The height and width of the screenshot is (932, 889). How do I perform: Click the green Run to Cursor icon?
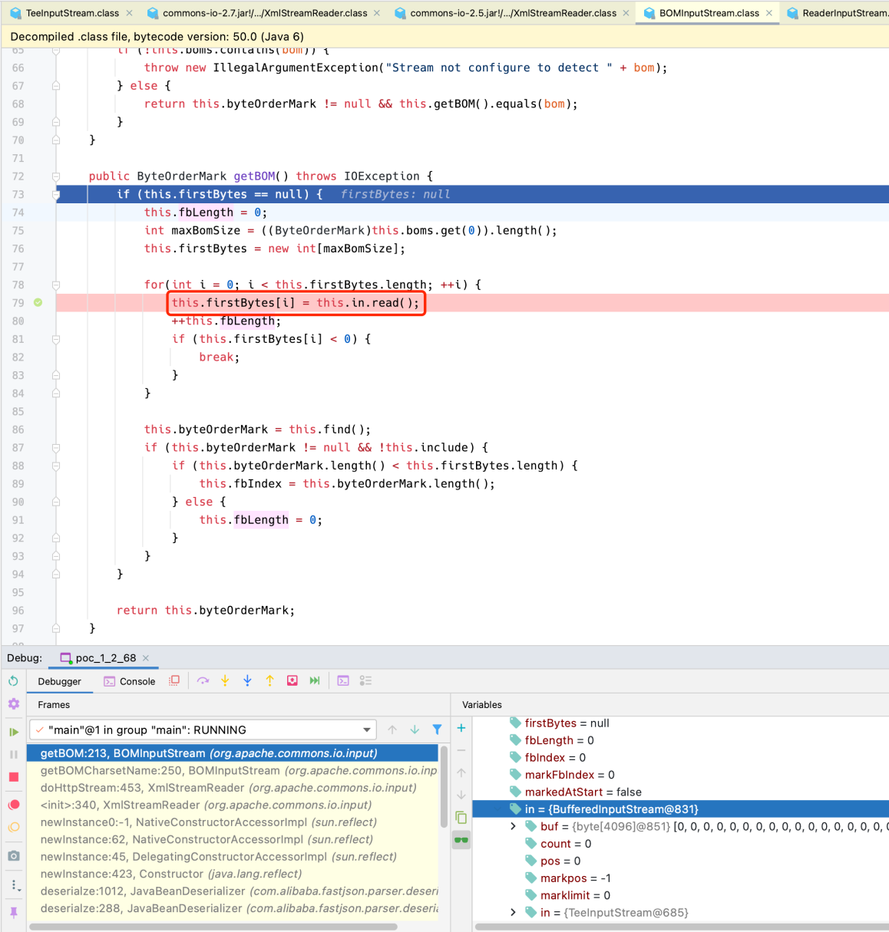coord(315,680)
